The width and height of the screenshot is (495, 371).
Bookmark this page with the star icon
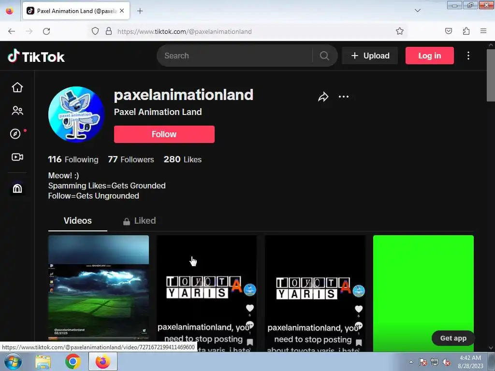point(400,31)
